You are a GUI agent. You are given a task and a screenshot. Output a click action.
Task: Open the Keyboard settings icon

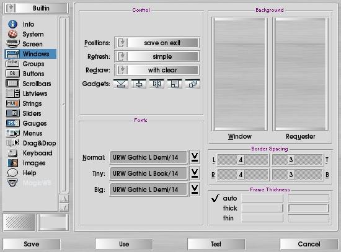(12, 153)
